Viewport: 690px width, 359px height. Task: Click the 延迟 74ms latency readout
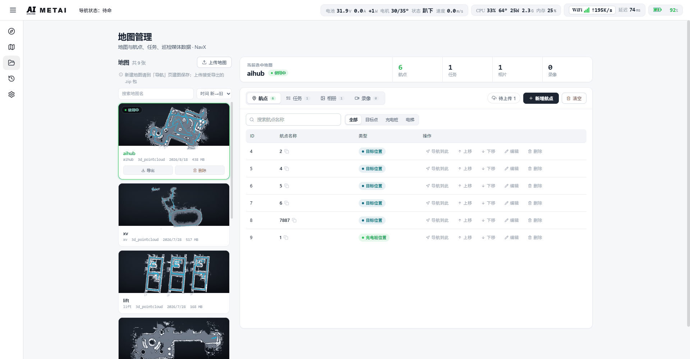(x=629, y=10)
